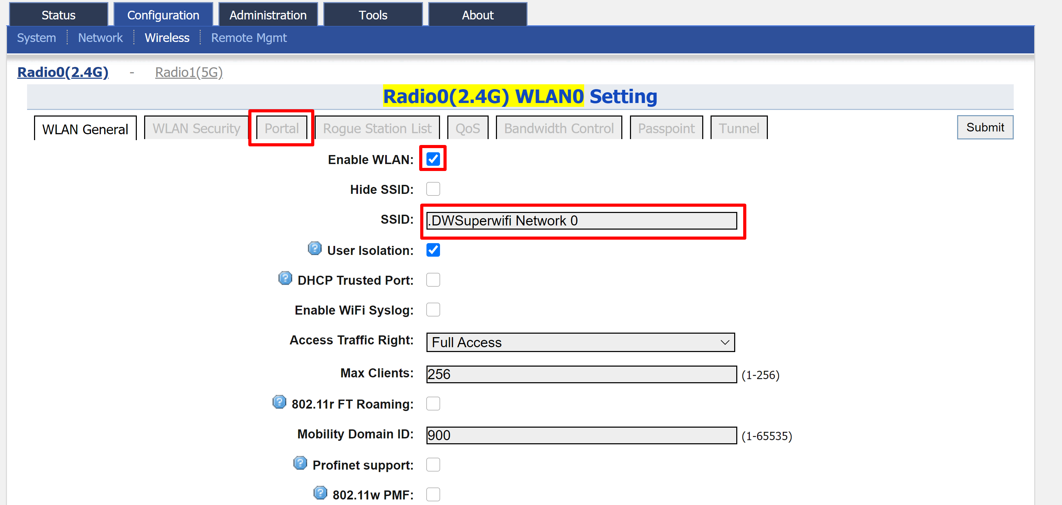Enable WiFi Syslog checkbox
Screen dimensions: 1062x505
433,309
